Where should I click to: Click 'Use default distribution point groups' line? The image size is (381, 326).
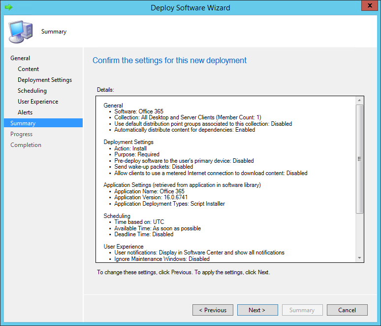coord(203,124)
